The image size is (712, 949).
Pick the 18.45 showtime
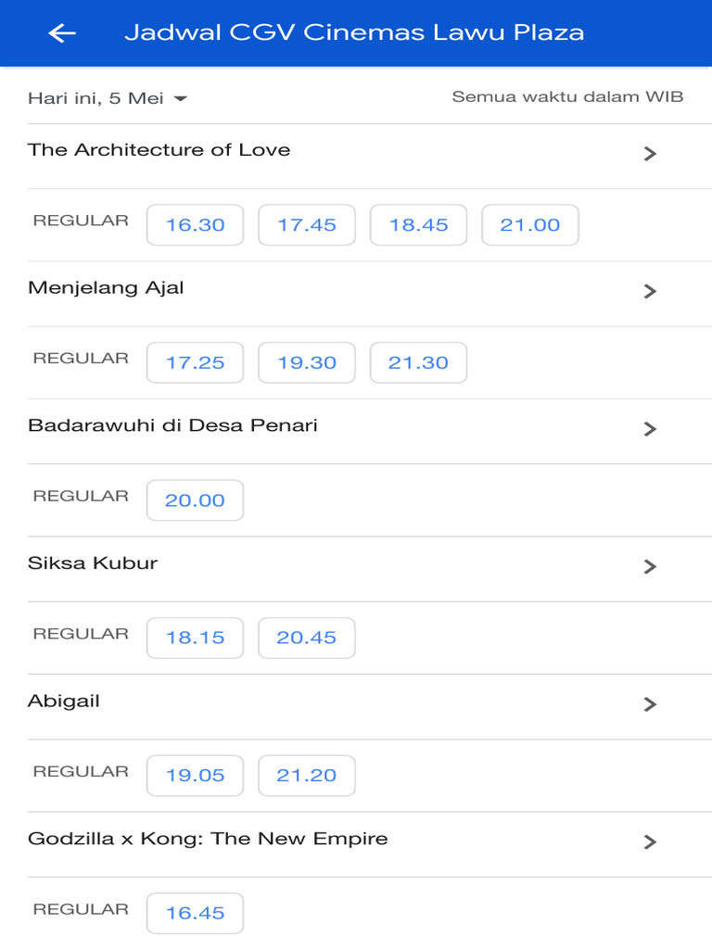418,225
